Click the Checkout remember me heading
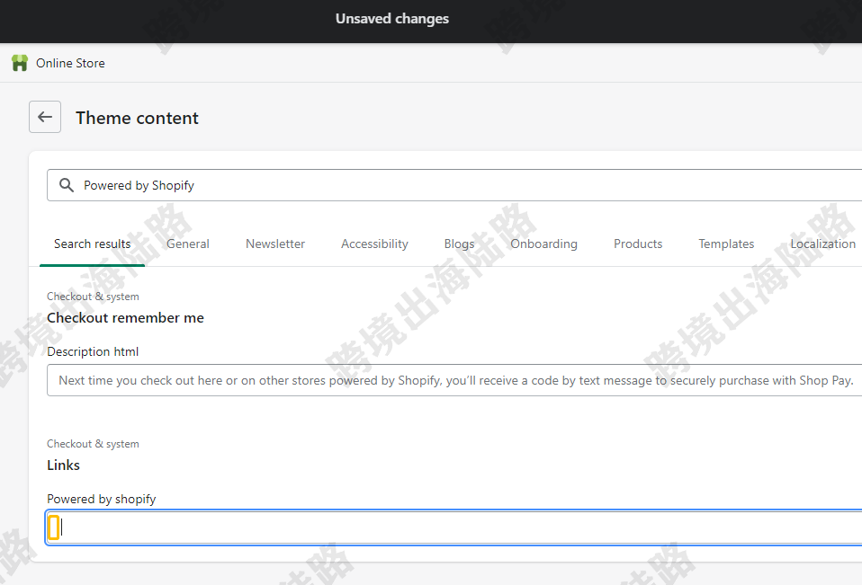The image size is (862, 585). coord(125,318)
